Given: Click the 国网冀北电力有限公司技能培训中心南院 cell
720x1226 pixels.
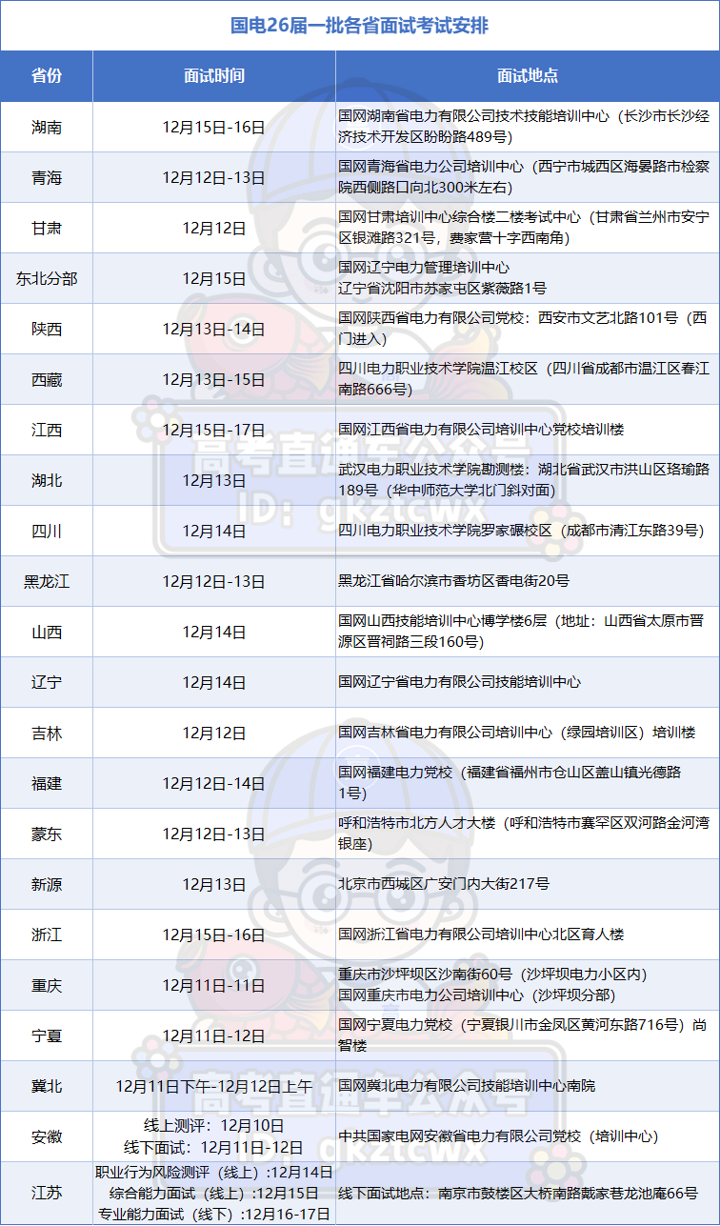Looking at the screenshot, I should (x=467, y=1085).
